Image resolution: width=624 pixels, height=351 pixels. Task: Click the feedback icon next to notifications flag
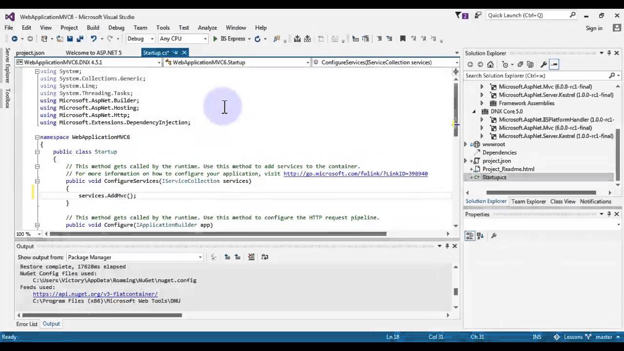tap(478, 16)
